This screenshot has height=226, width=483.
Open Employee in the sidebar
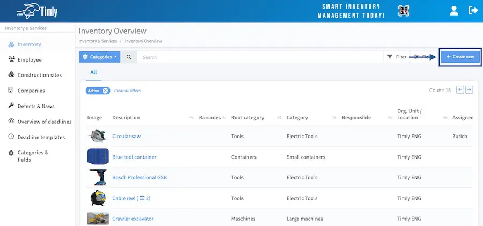[30, 60]
